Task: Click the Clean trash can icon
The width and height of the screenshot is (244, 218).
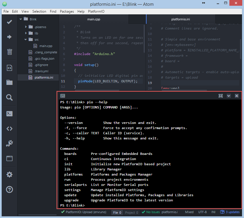Action: click(9, 52)
